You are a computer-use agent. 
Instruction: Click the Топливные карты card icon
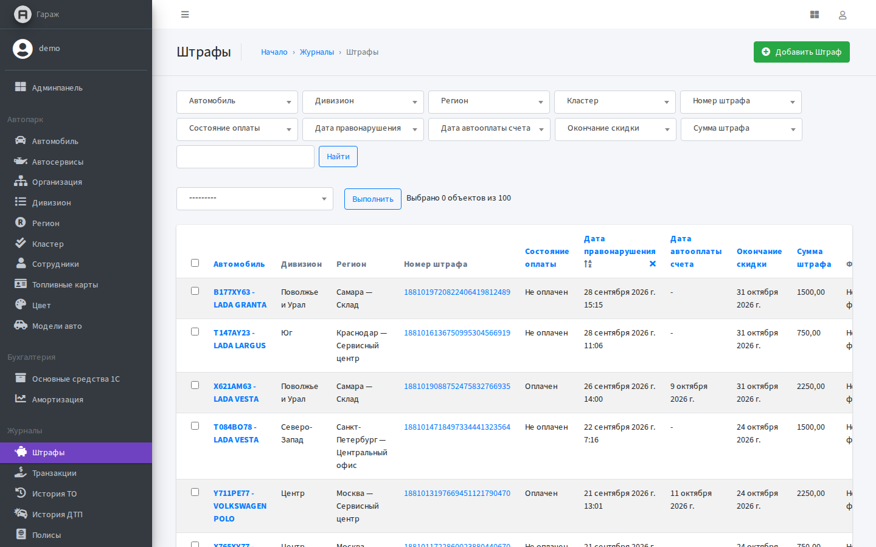coord(21,284)
